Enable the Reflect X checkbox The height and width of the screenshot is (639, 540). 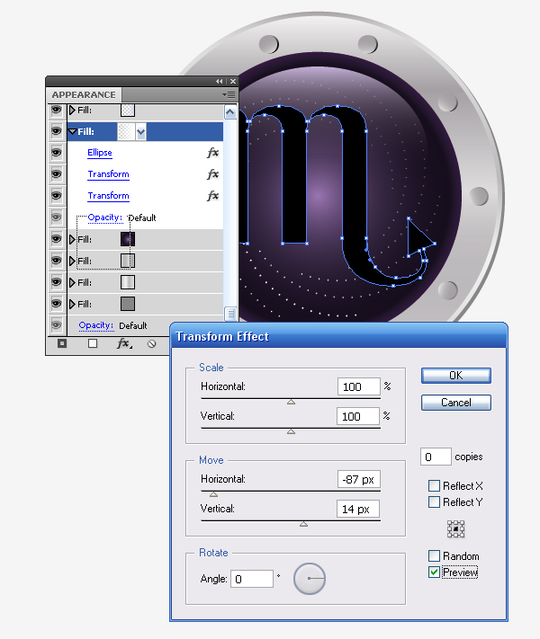(x=434, y=486)
